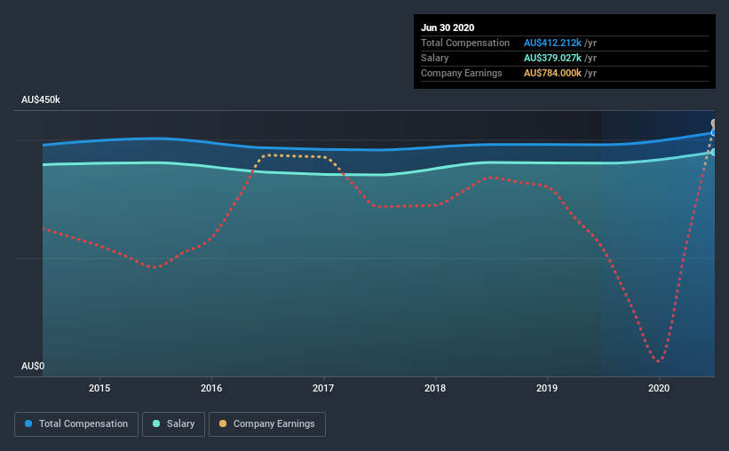Image resolution: width=729 pixels, height=451 pixels.
Task: Click the 2017 x-axis label
Action: (323, 388)
